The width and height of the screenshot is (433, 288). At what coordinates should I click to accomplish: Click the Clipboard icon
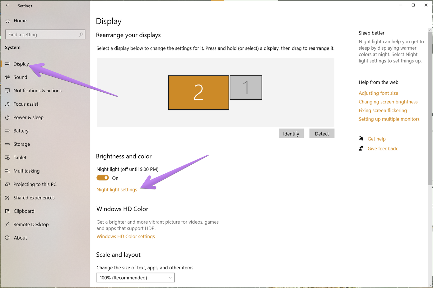7,211
